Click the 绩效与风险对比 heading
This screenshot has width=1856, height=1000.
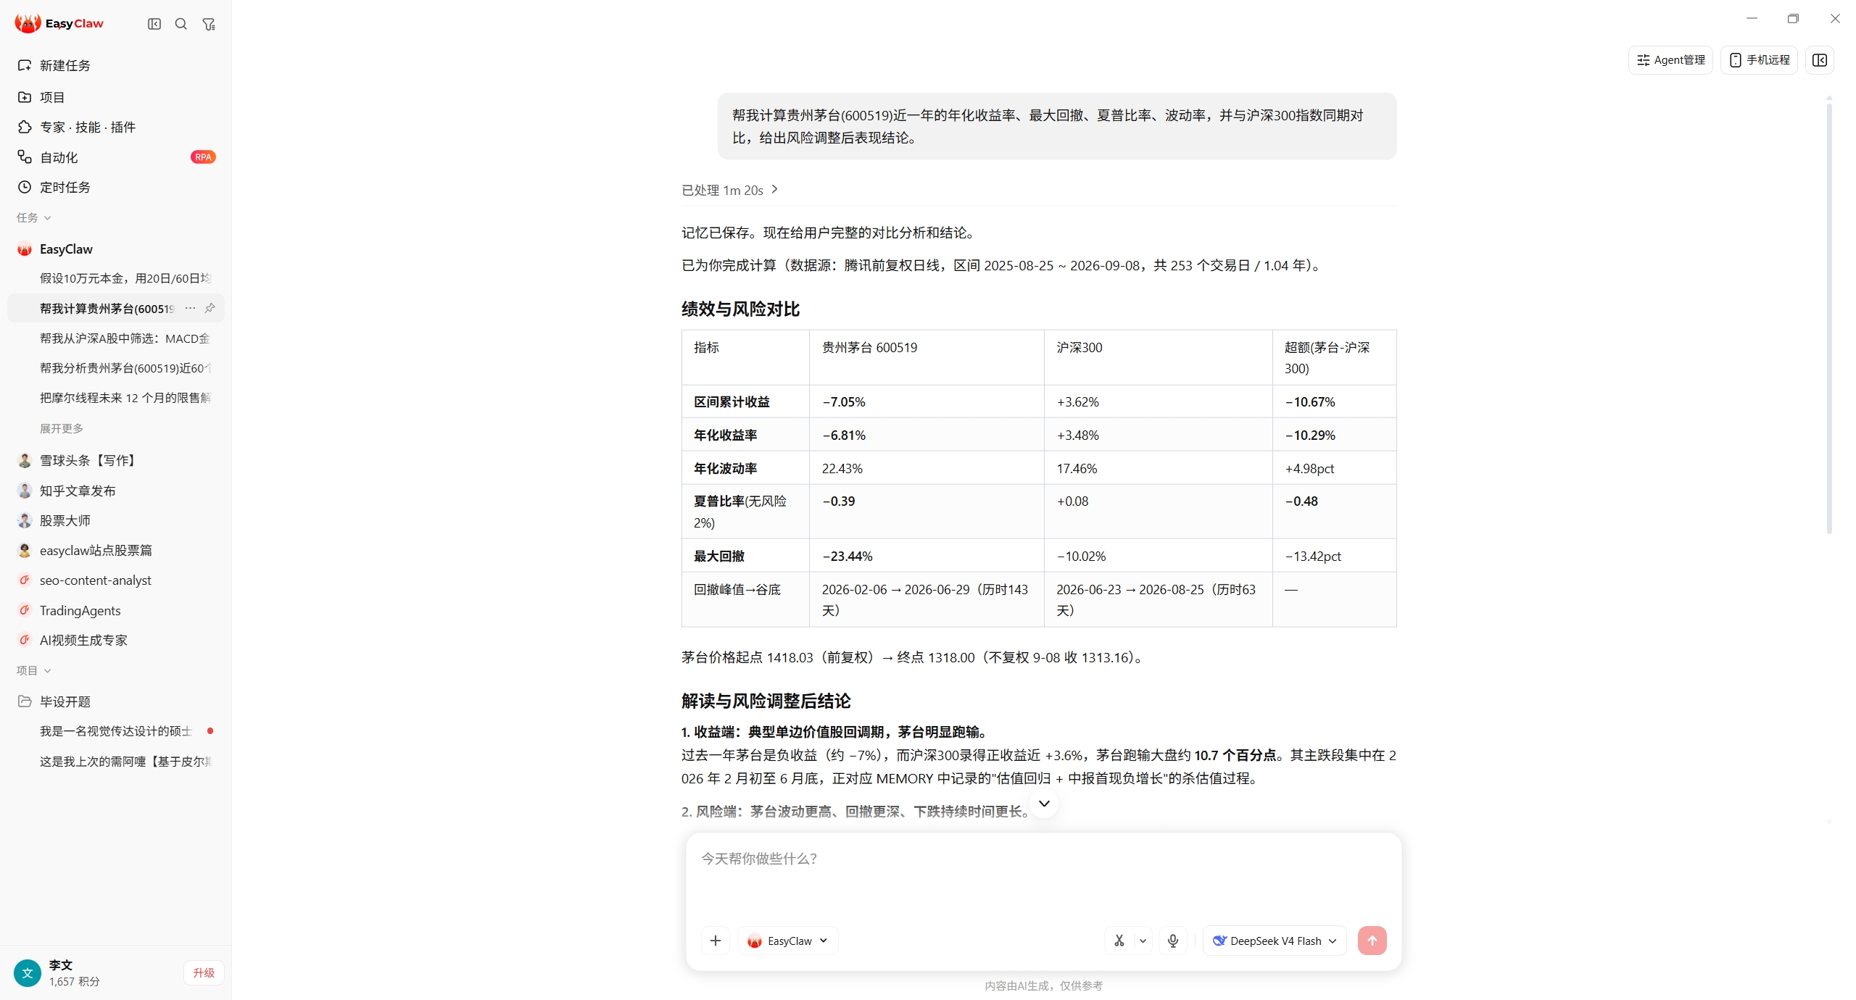point(740,309)
